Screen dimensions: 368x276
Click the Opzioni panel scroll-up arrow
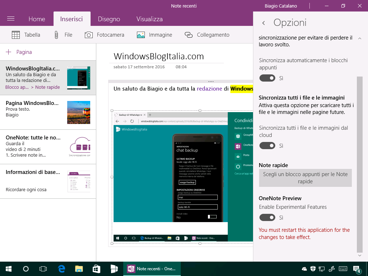(x=359, y=38)
